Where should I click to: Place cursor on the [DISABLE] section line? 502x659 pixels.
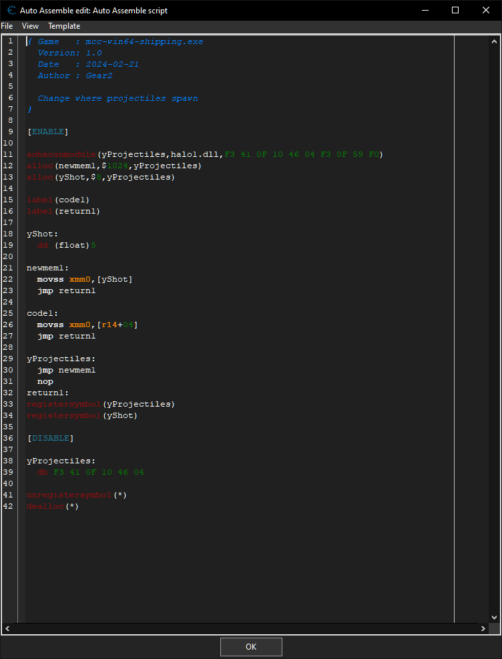(50, 438)
